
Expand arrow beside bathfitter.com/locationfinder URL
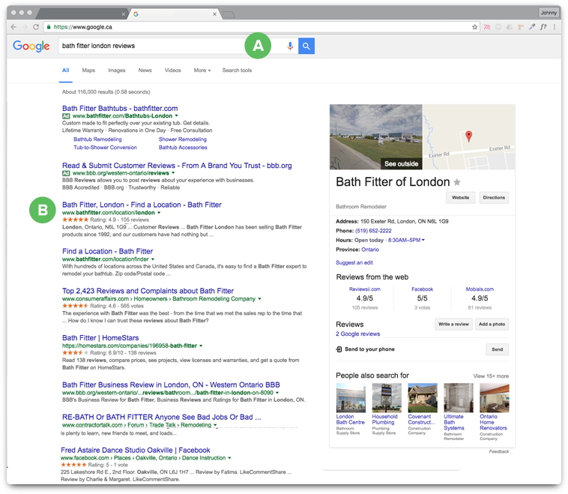point(153,259)
